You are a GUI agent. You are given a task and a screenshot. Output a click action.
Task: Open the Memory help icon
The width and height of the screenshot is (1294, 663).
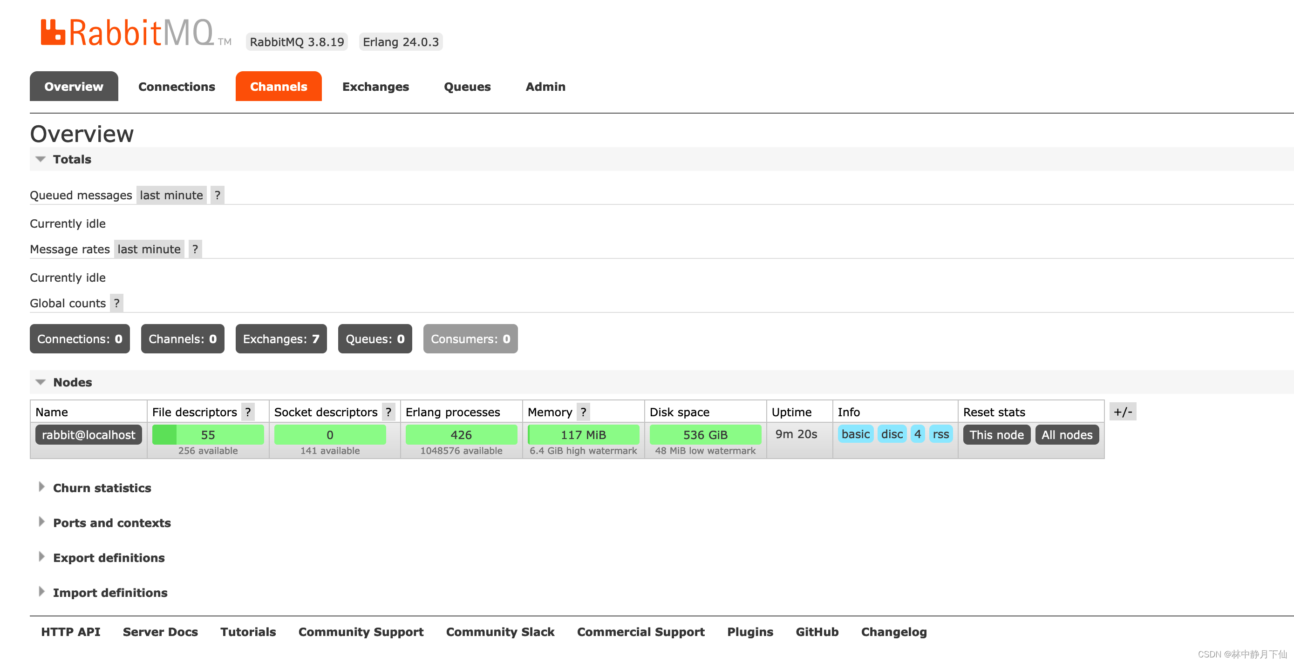click(583, 412)
